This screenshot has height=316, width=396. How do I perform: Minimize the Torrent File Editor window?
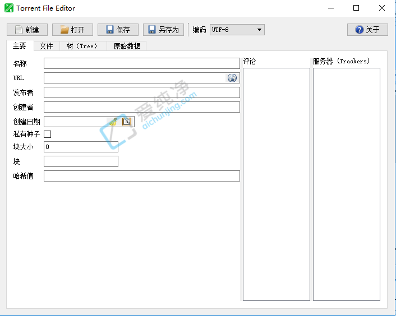(x=331, y=8)
